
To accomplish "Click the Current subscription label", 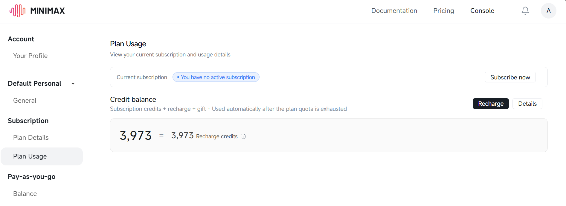I will click(x=142, y=77).
